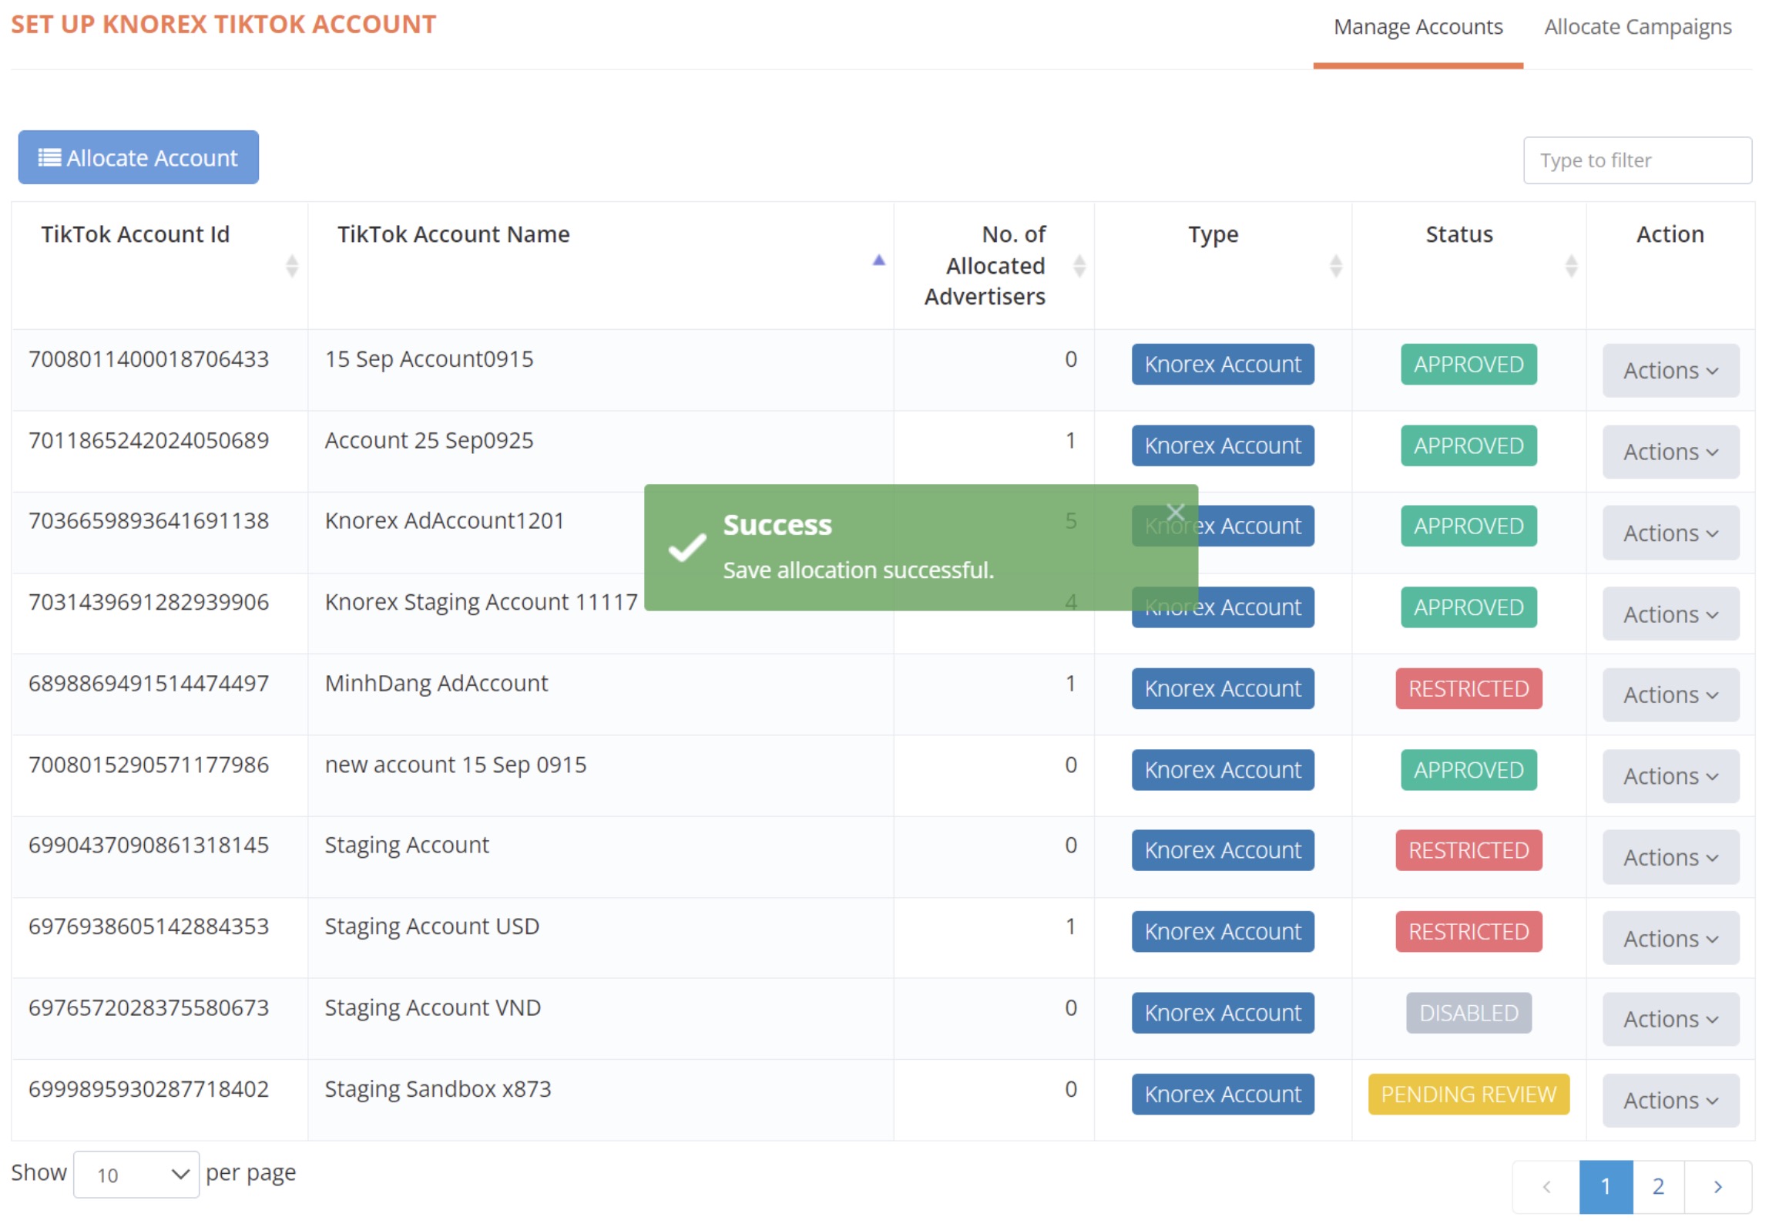Close the Success notification
1769x1224 pixels.
1175,512
